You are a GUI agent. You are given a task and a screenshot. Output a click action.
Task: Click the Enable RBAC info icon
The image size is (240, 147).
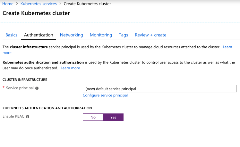[28, 117]
